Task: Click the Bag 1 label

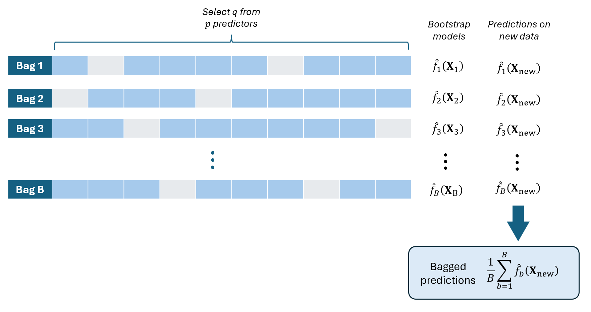Action: point(30,66)
